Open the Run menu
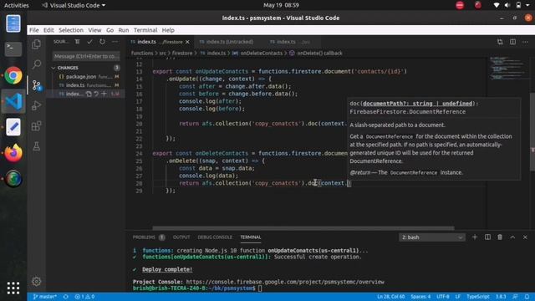Viewport: 535px width, 301px height. coord(124,30)
